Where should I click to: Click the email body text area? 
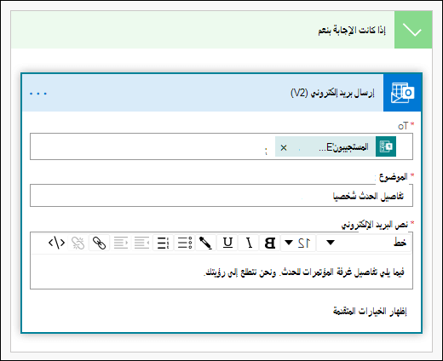tap(221, 272)
